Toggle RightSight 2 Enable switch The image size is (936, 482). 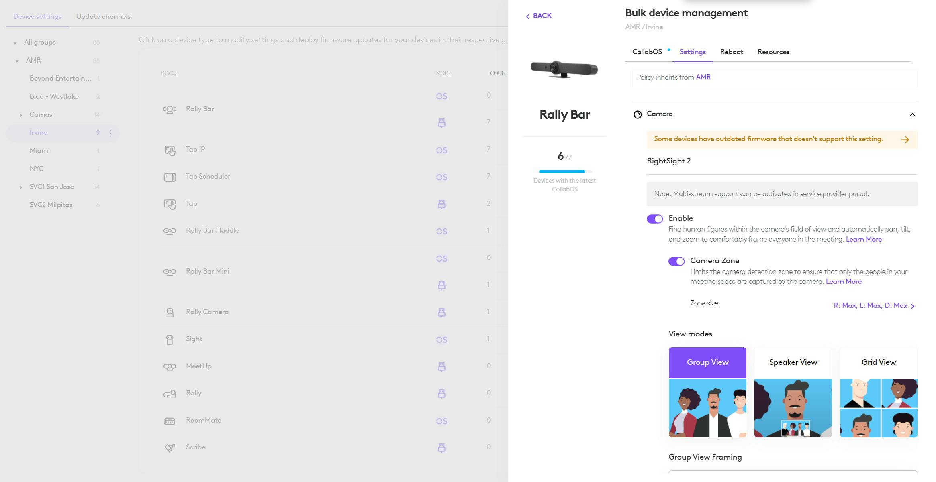654,219
